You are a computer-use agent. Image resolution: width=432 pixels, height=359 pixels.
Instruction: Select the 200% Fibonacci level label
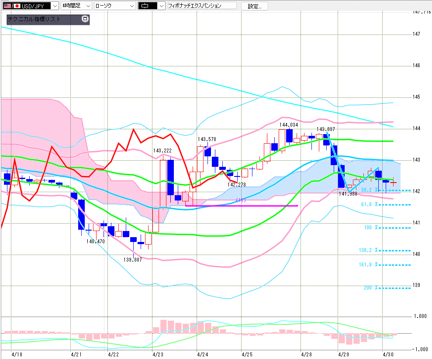click(x=370, y=288)
